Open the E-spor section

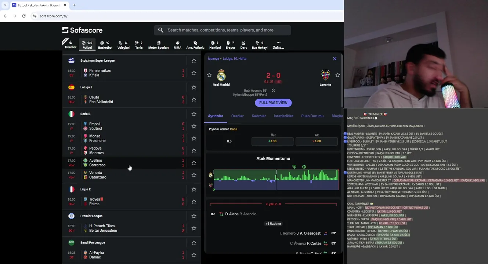click(230, 45)
